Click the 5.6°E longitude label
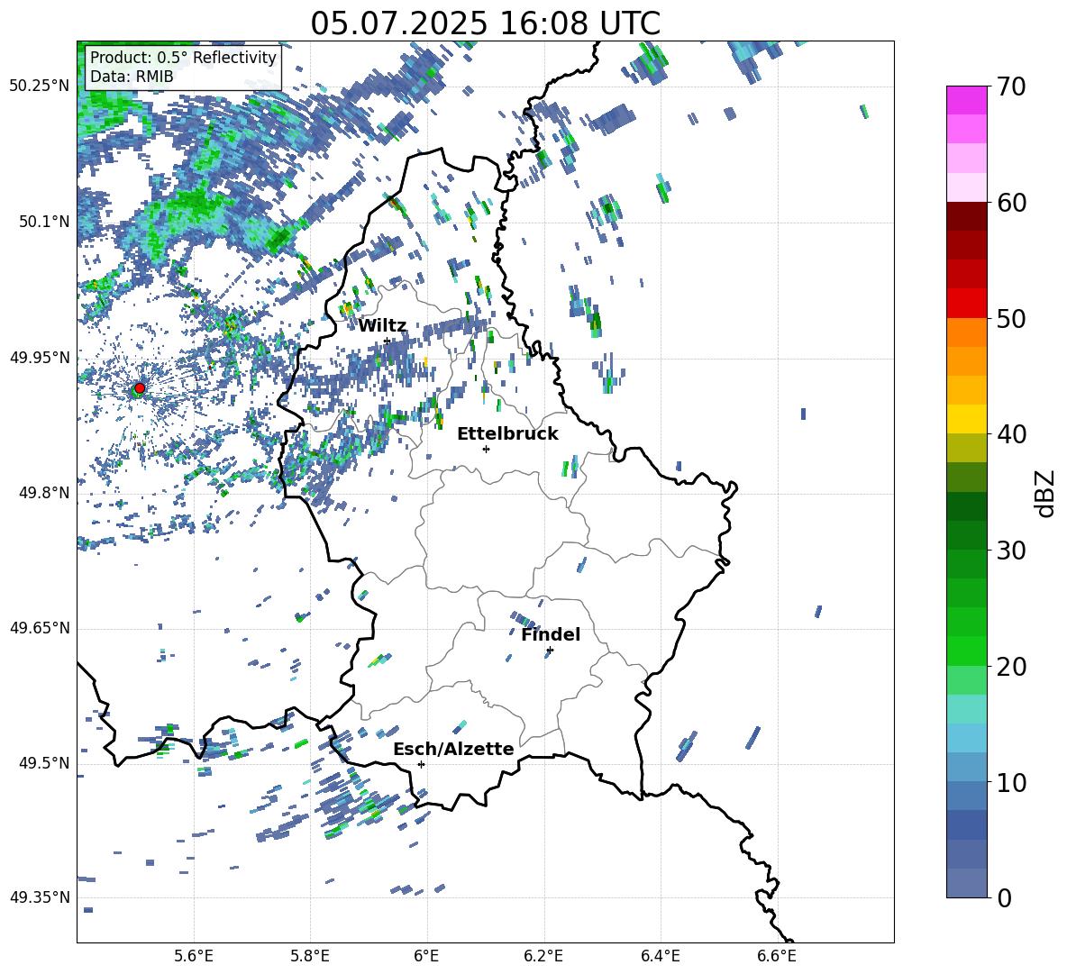 point(194,957)
